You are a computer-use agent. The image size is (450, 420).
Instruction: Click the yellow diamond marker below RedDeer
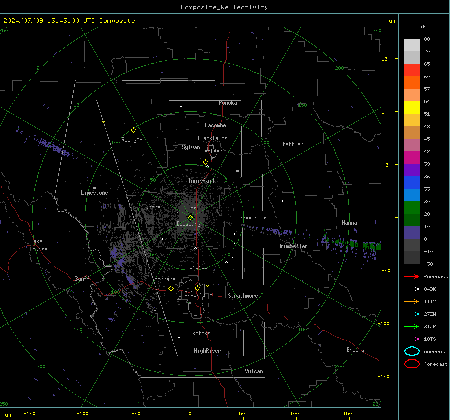(x=205, y=162)
